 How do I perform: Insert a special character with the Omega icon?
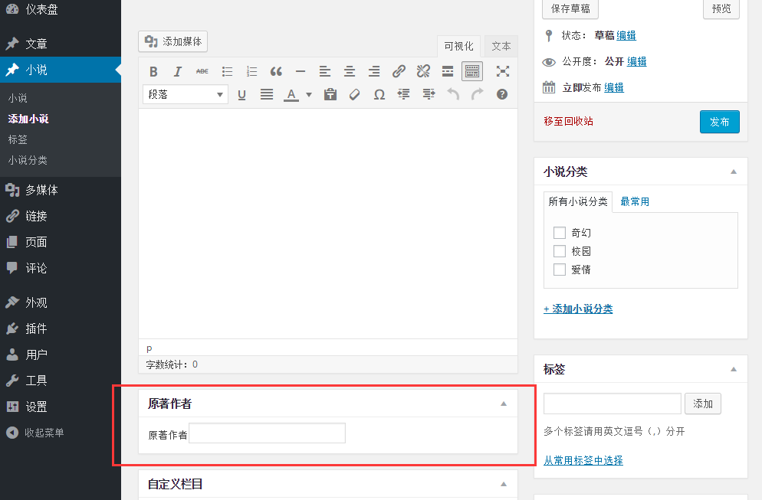[379, 94]
